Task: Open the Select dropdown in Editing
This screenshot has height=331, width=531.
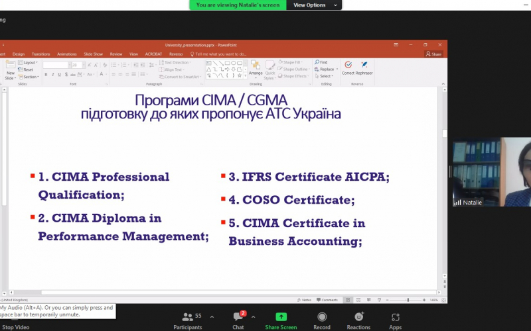Action: 324,76
